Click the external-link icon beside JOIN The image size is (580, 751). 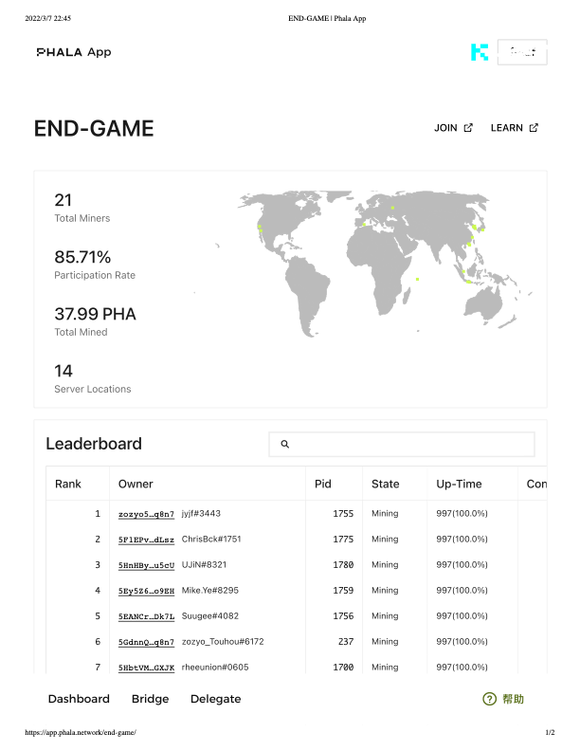pos(468,128)
